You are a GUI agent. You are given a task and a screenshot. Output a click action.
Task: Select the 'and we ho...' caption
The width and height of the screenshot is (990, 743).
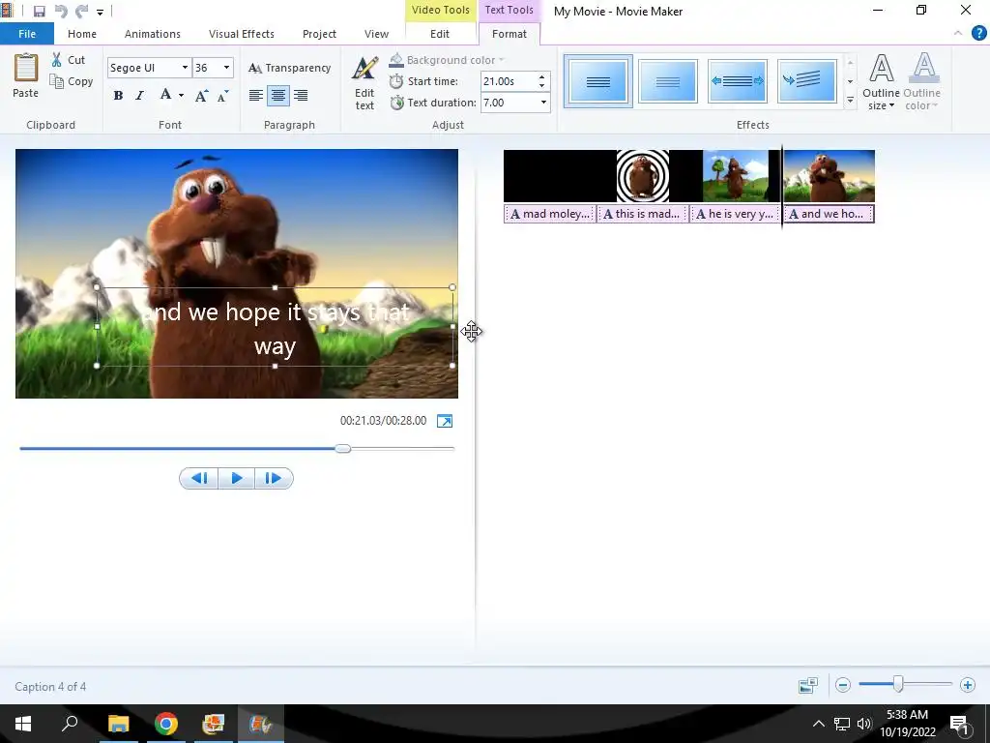click(x=829, y=214)
